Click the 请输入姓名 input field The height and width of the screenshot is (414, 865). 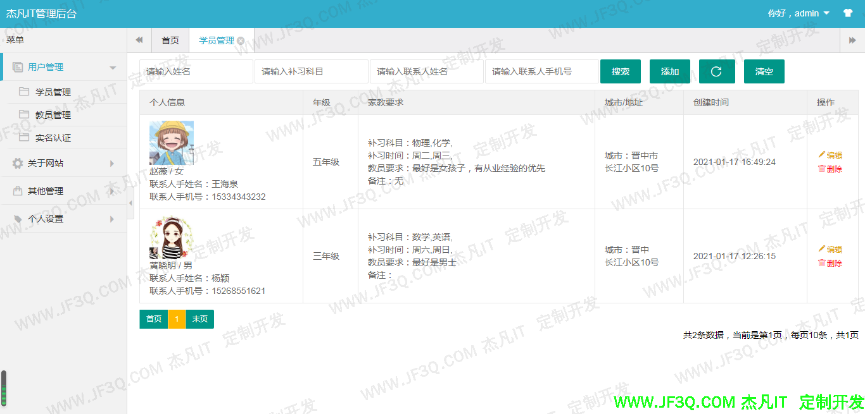tap(196, 71)
